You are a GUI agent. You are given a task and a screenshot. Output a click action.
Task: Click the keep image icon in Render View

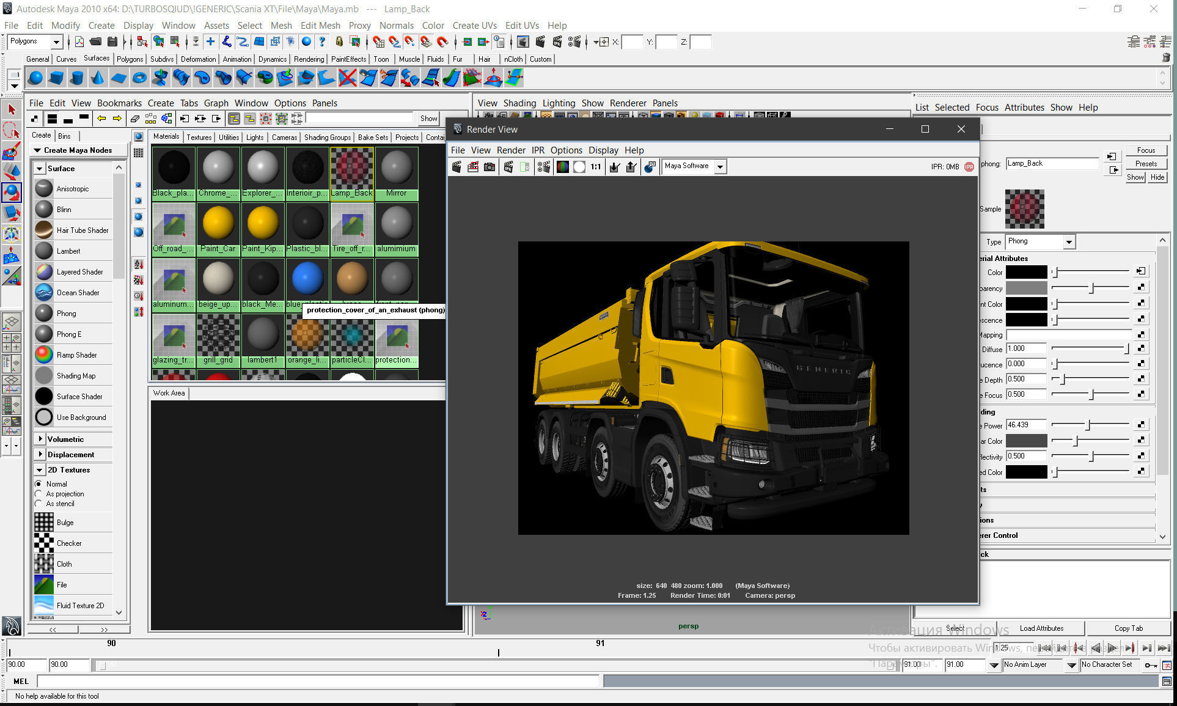[x=615, y=166]
